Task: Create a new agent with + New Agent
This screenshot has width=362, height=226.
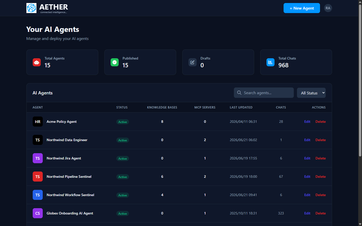Action: (x=302, y=8)
